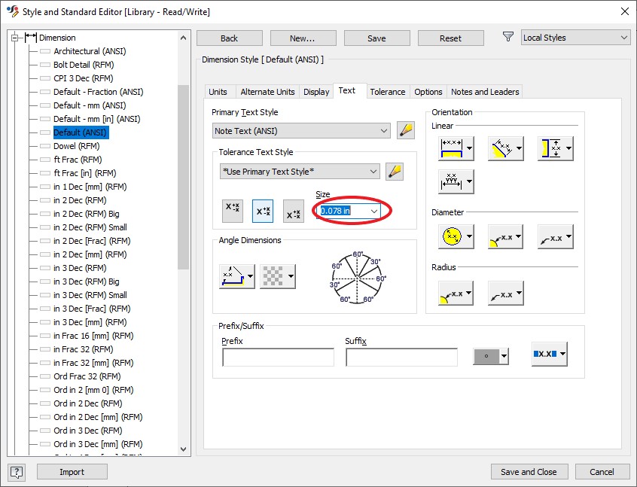Click the filter funnel icon
This screenshot has height=487, width=637.
pos(507,37)
